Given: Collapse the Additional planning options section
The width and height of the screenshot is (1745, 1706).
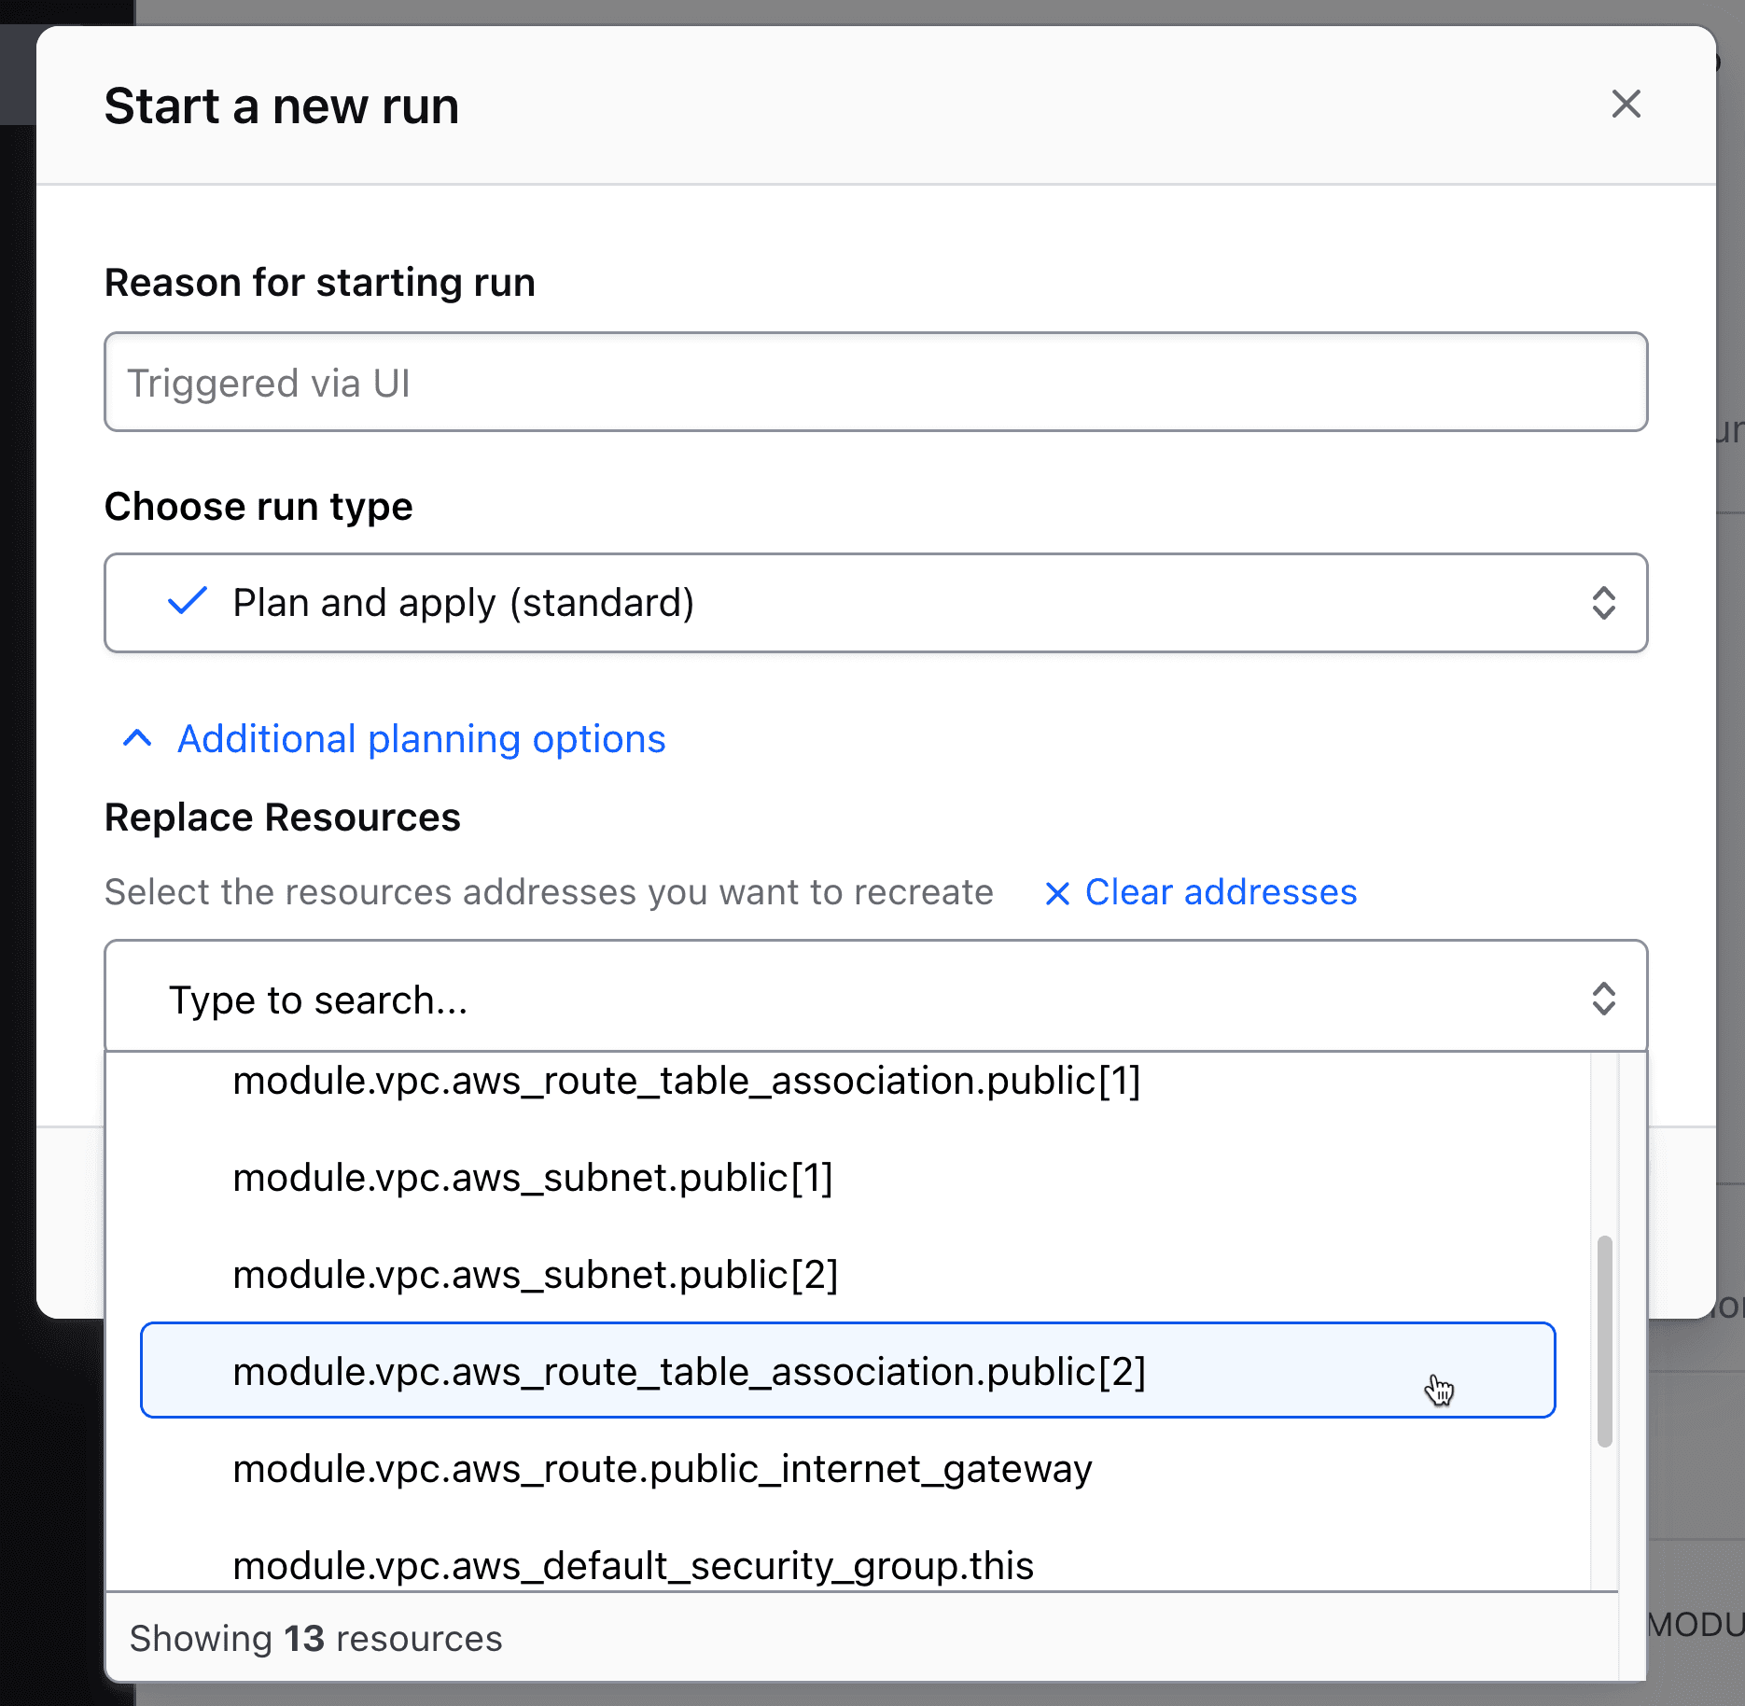Looking at the screenshot, I should tap(420, 738).
